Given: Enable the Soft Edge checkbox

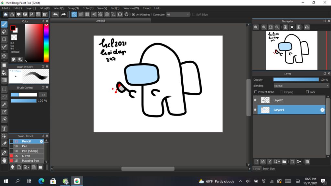Looking at the screenshot, I should pyautogui.click(x=194, y=15).
